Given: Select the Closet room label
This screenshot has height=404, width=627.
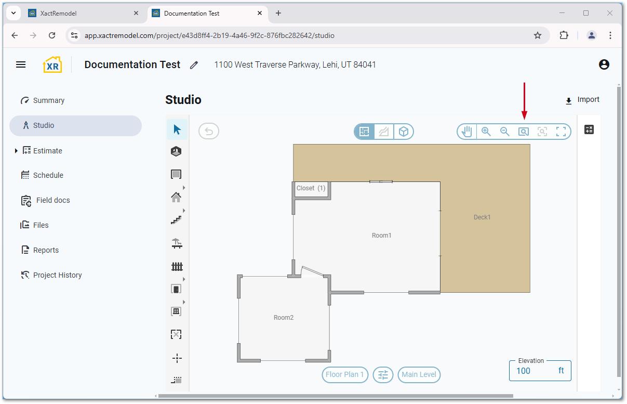Looking at the screenshot, I should click(x=311, y=188).
